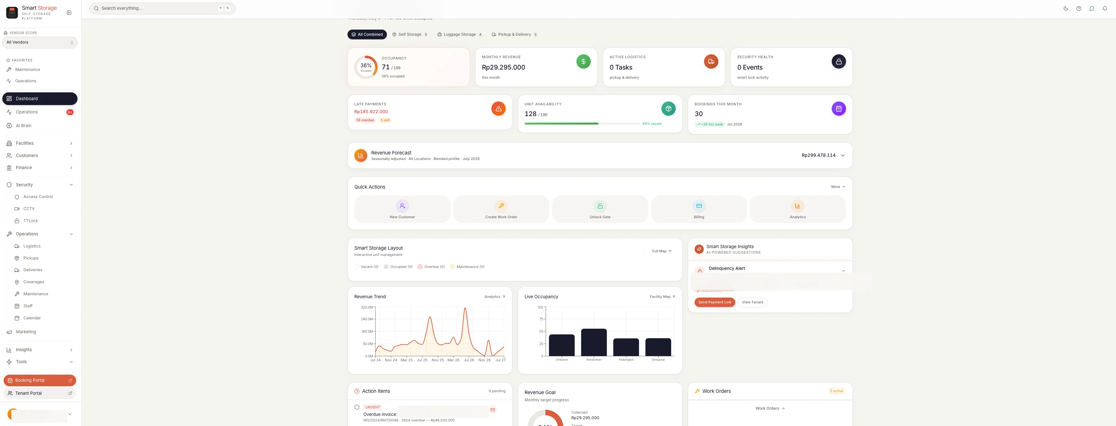
Task: Click the Unit Availability box icon
Action: [669, 109]
